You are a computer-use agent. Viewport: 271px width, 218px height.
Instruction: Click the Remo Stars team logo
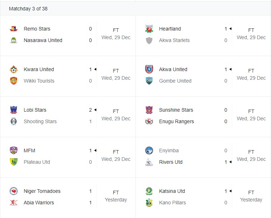click(x=14, y=29)
